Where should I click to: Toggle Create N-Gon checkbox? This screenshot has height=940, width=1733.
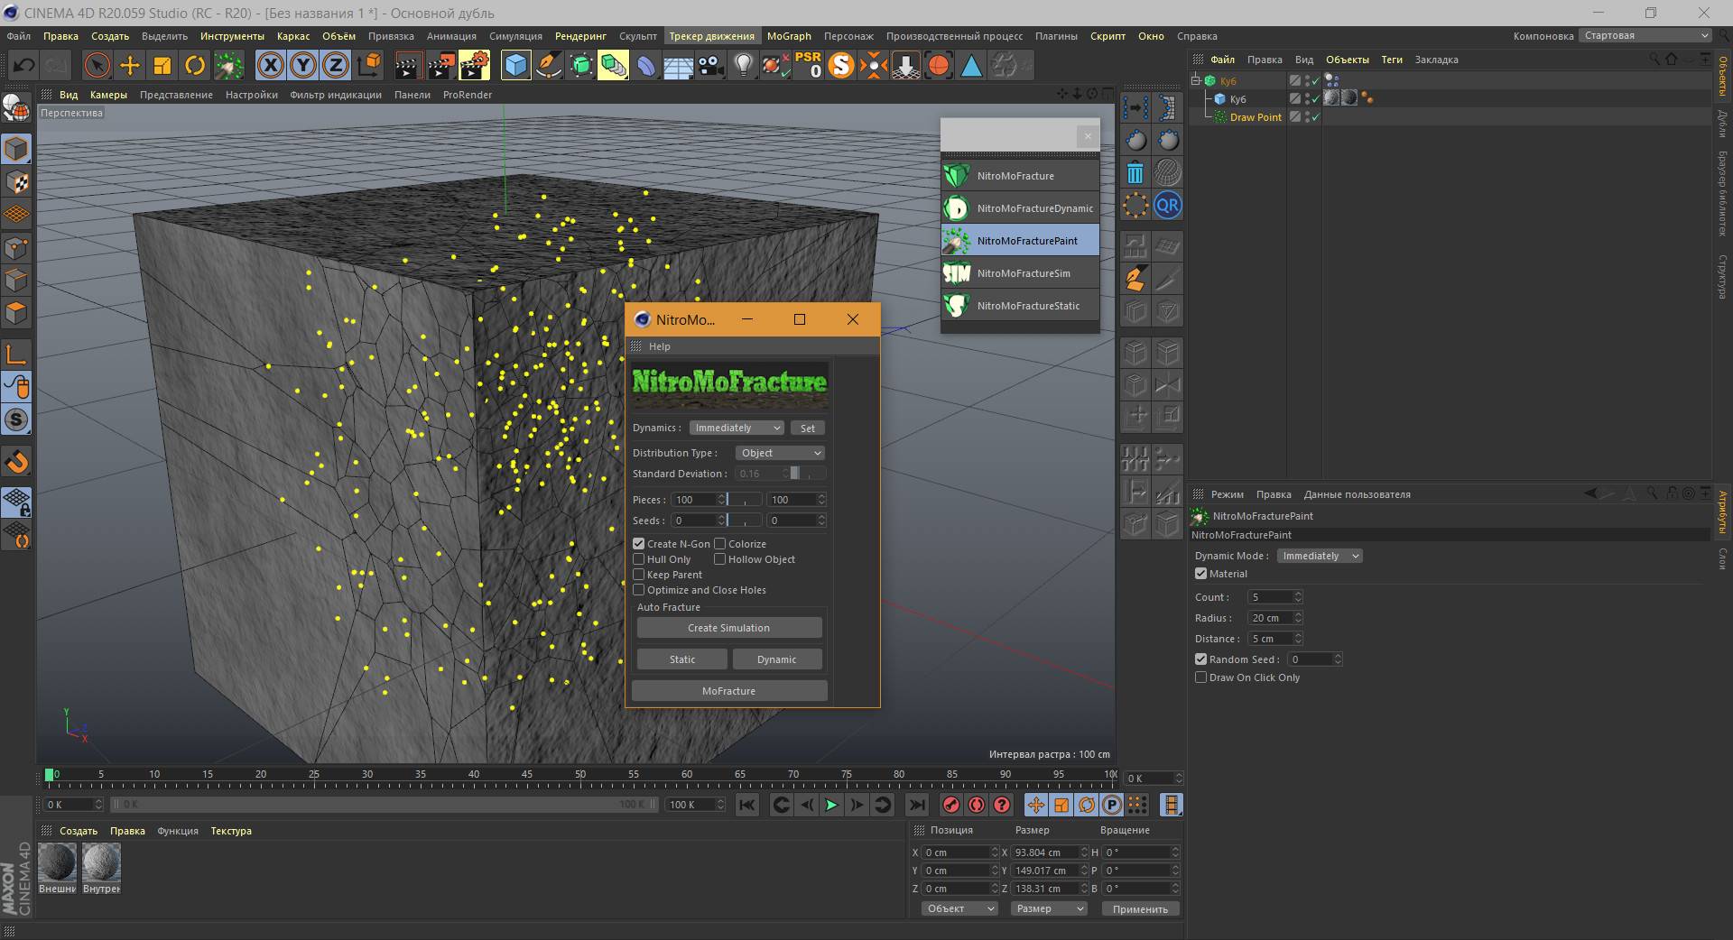pyautogui.click(x=639, y=544)
